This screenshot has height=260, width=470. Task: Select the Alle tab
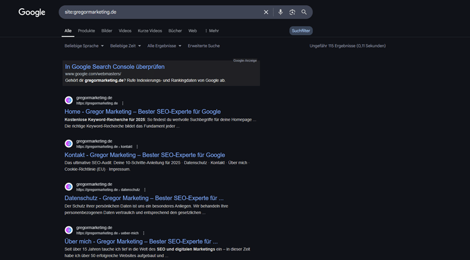pos(68,31)
